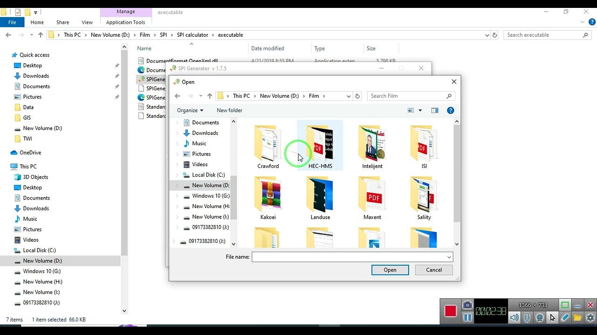The height and width of the screenshot is (335, 597).
Task: Click the Film breadcrumb in File Explorer path
Action: click(145, 35)
